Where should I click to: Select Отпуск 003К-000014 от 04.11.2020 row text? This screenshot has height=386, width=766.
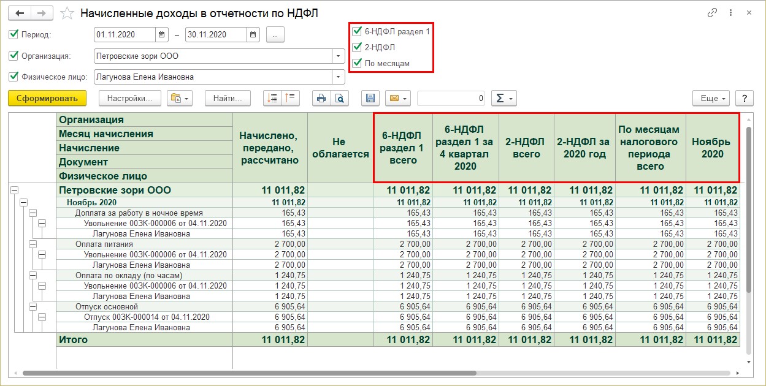click(x=147, y=317)
